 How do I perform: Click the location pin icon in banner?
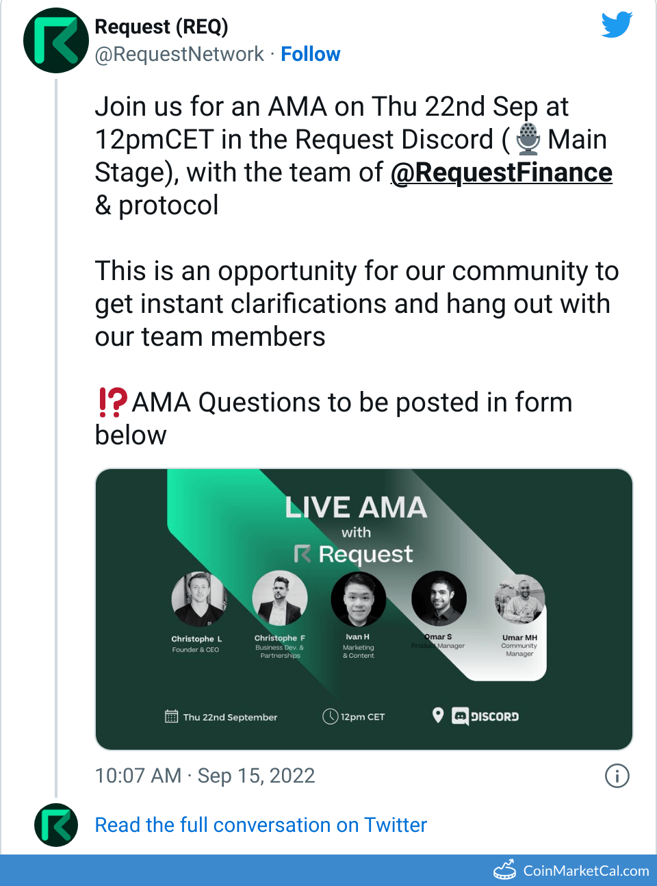pyautogui.click(x=438, y=716)
